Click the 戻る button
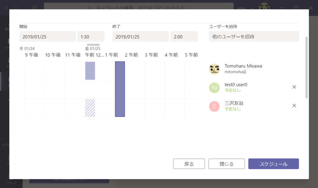The image size is (318, 188). tap(189, 164)
